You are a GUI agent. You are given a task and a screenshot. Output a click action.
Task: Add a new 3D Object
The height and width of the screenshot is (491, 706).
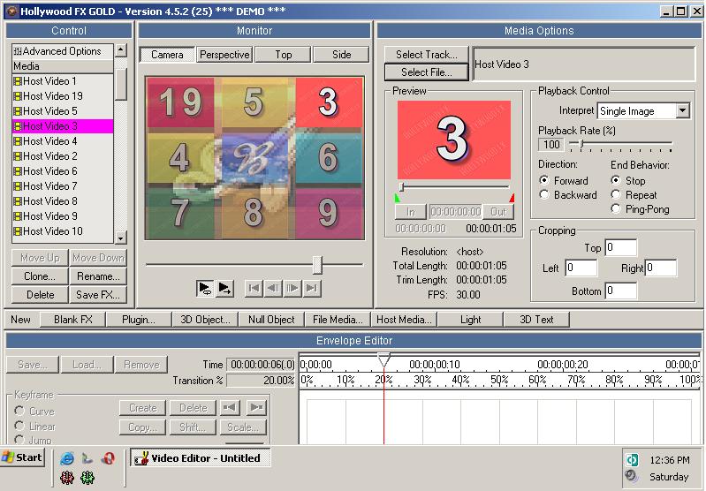coord(205,320)
